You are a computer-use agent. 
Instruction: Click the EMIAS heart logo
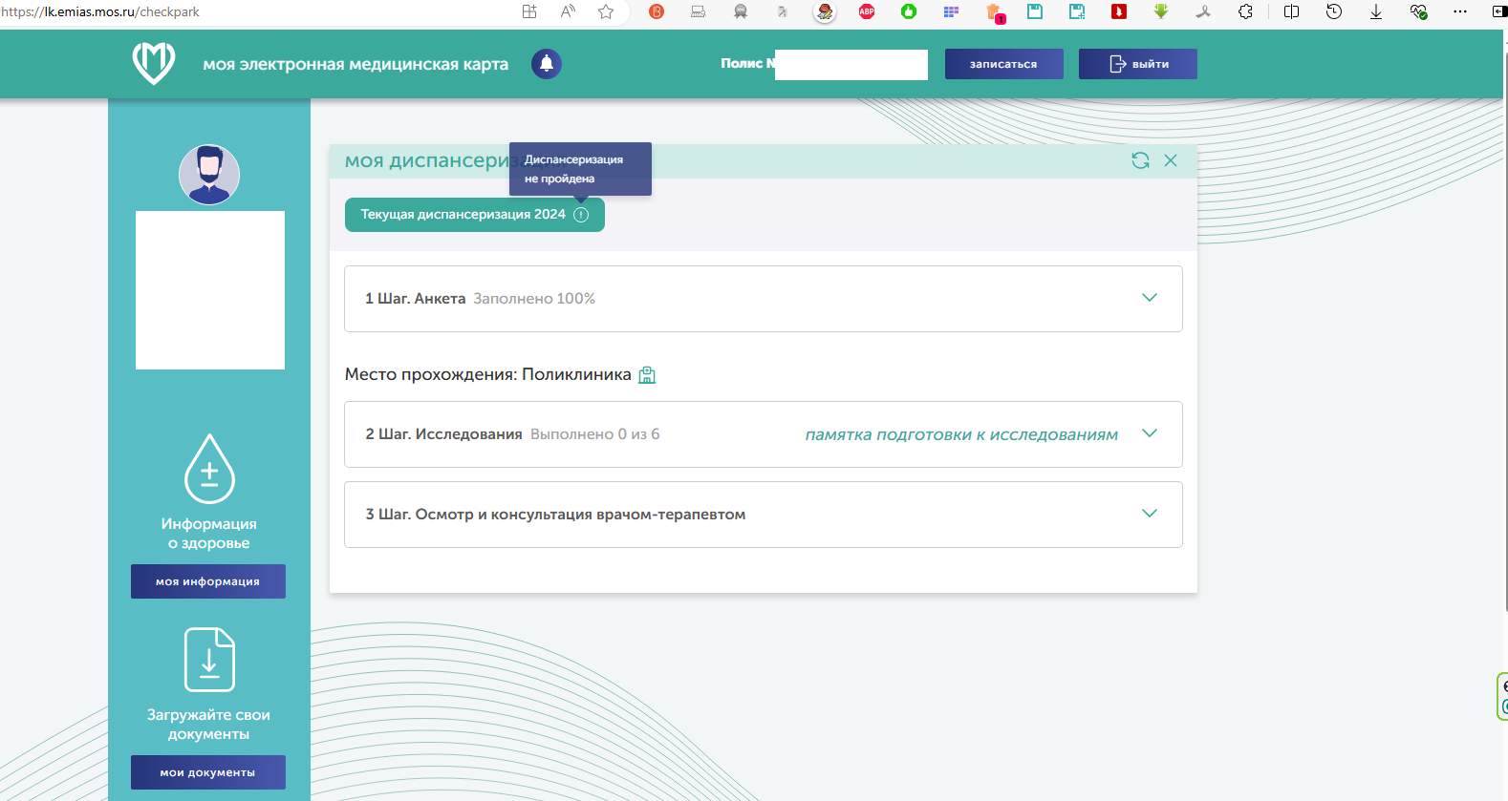pos(154,63)
